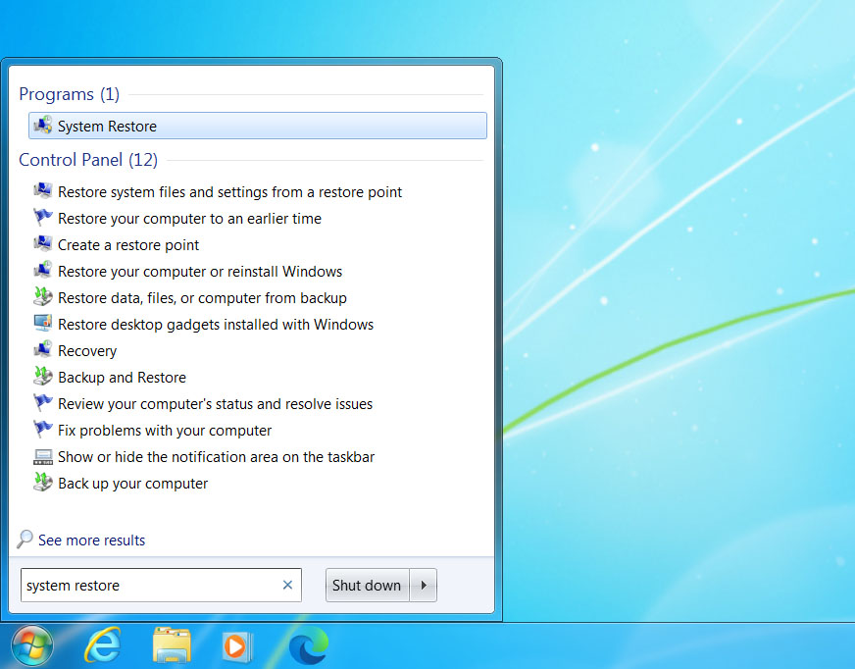This screenshot has height=669, width=855.
Task: Click 'See more results' link
Action: pyautogui.click(x=91, y=540)
